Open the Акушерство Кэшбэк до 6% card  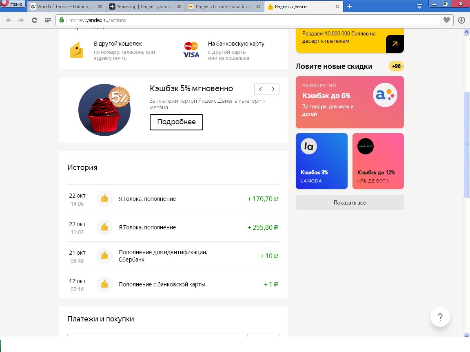350,102
